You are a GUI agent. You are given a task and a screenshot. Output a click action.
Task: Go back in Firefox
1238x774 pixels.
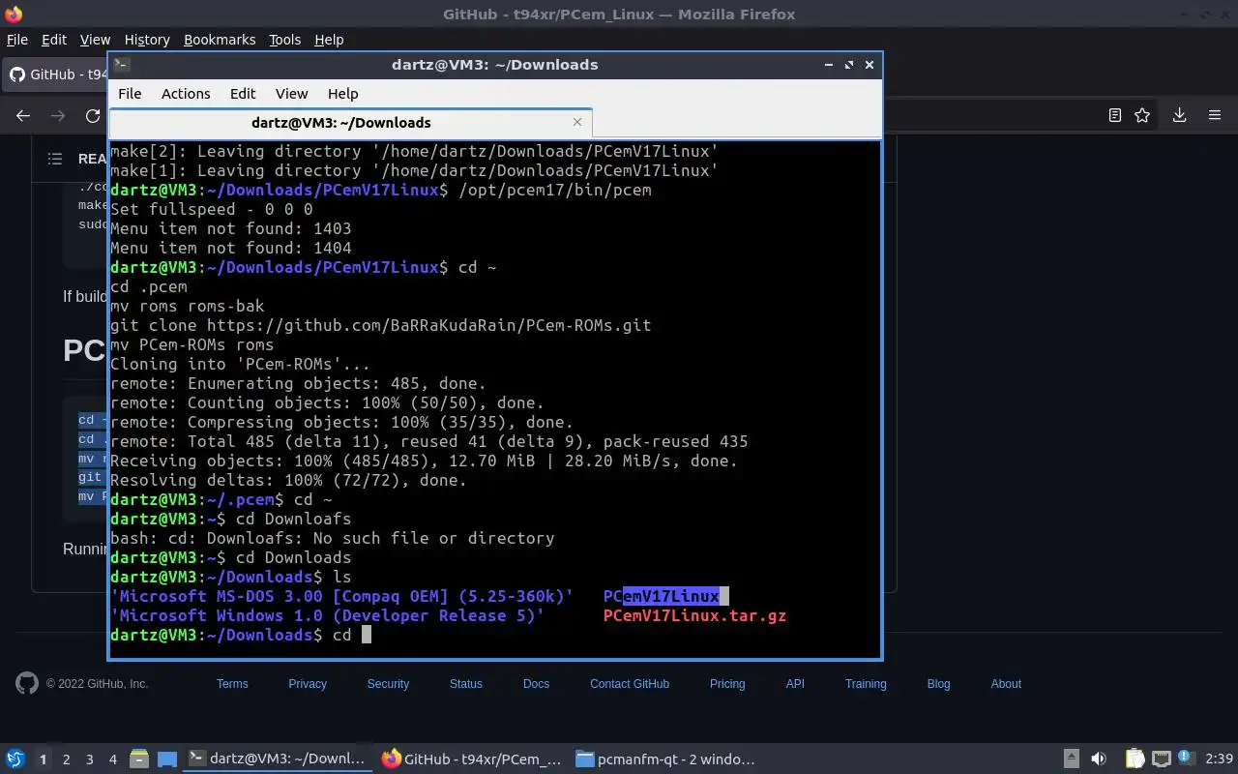coord(23,115)
